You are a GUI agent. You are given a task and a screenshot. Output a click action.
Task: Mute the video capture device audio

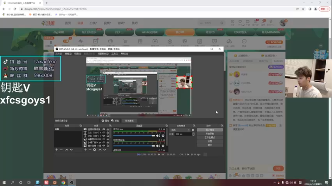click(158, 146)
